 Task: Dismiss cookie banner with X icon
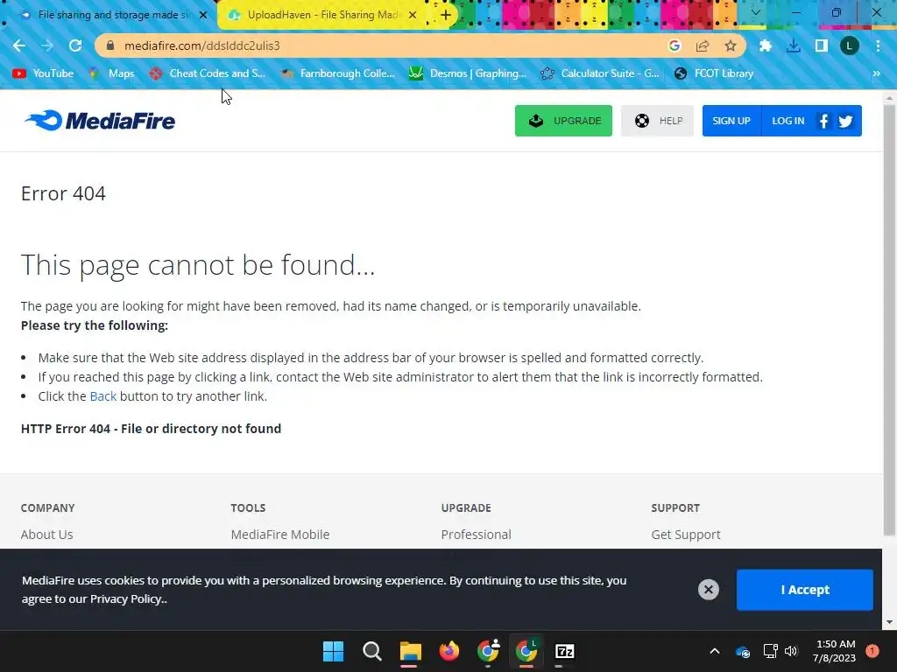708,589
